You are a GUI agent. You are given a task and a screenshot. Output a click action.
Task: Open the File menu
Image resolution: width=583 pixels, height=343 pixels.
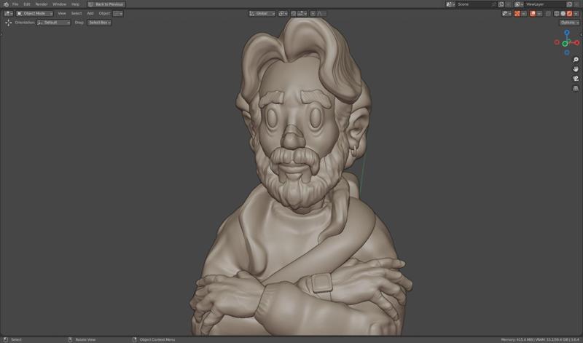click(x=15, y=4)
